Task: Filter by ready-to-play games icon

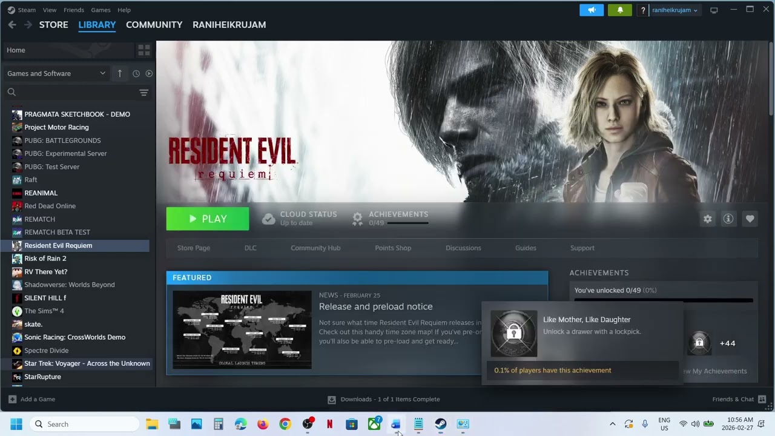Action: 149,73
